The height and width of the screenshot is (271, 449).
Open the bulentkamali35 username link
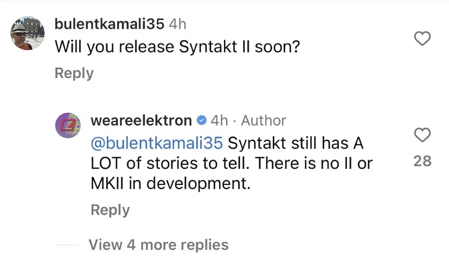110,24
